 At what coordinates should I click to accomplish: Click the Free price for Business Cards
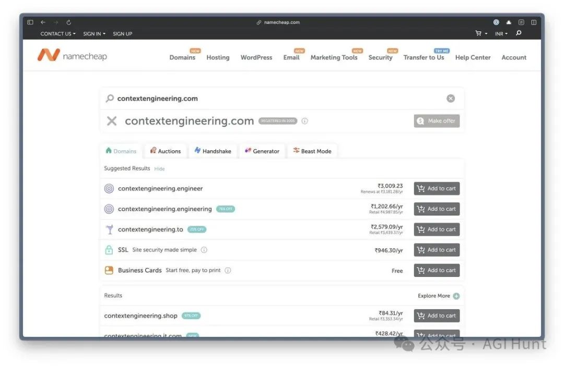[397, 271]
